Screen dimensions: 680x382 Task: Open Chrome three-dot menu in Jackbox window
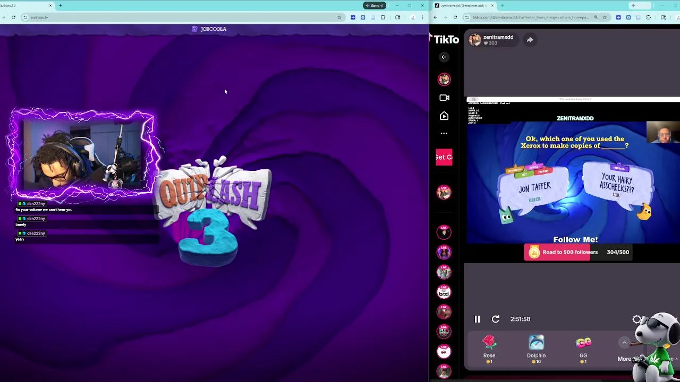coord(422,18)
